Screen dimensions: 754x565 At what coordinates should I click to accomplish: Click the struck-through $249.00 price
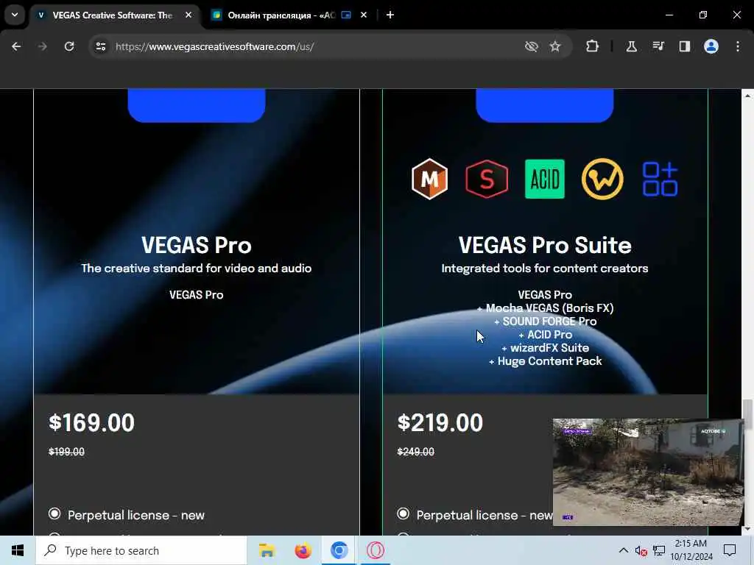coord(415,452)
